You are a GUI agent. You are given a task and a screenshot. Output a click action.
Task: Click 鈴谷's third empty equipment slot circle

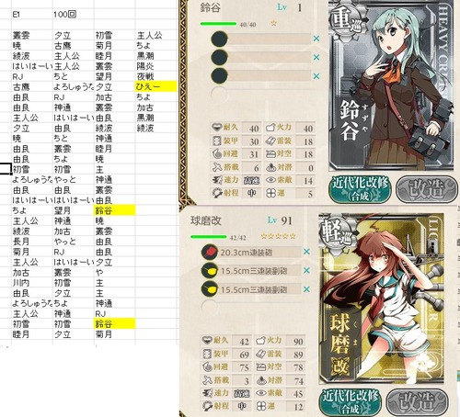220,76
